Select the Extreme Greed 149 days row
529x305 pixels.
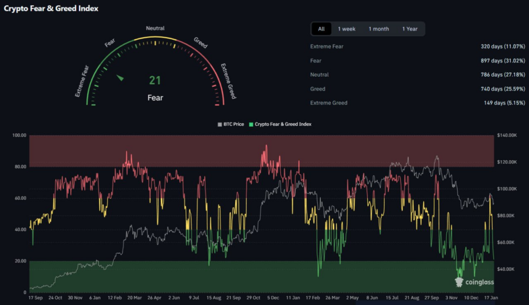pyautogui.click(x=417, y=103)
